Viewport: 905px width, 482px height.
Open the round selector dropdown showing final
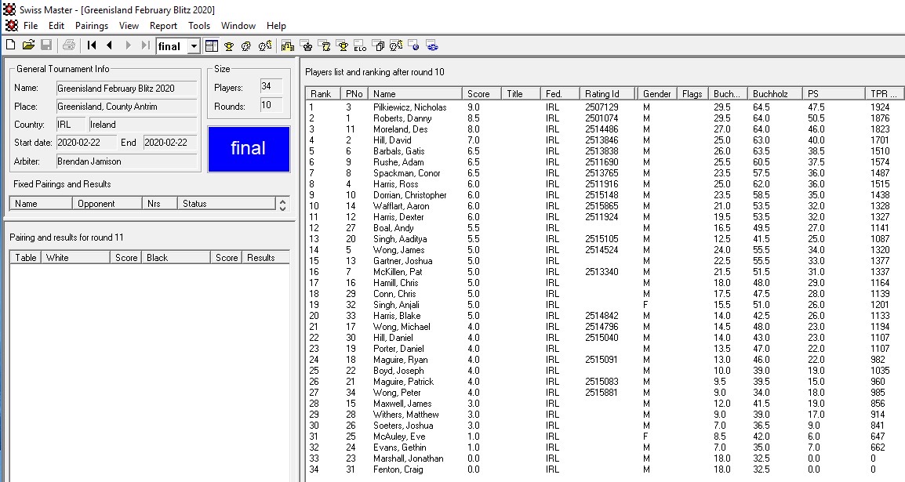(194, 46)
